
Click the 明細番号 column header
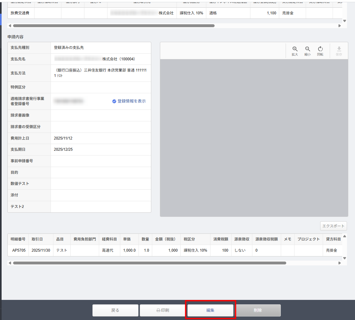coord(18,239)
